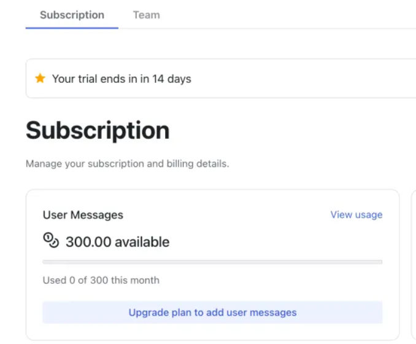Switch to the Team tab
This screenshot has width=416, height=344.
(146, 15)
